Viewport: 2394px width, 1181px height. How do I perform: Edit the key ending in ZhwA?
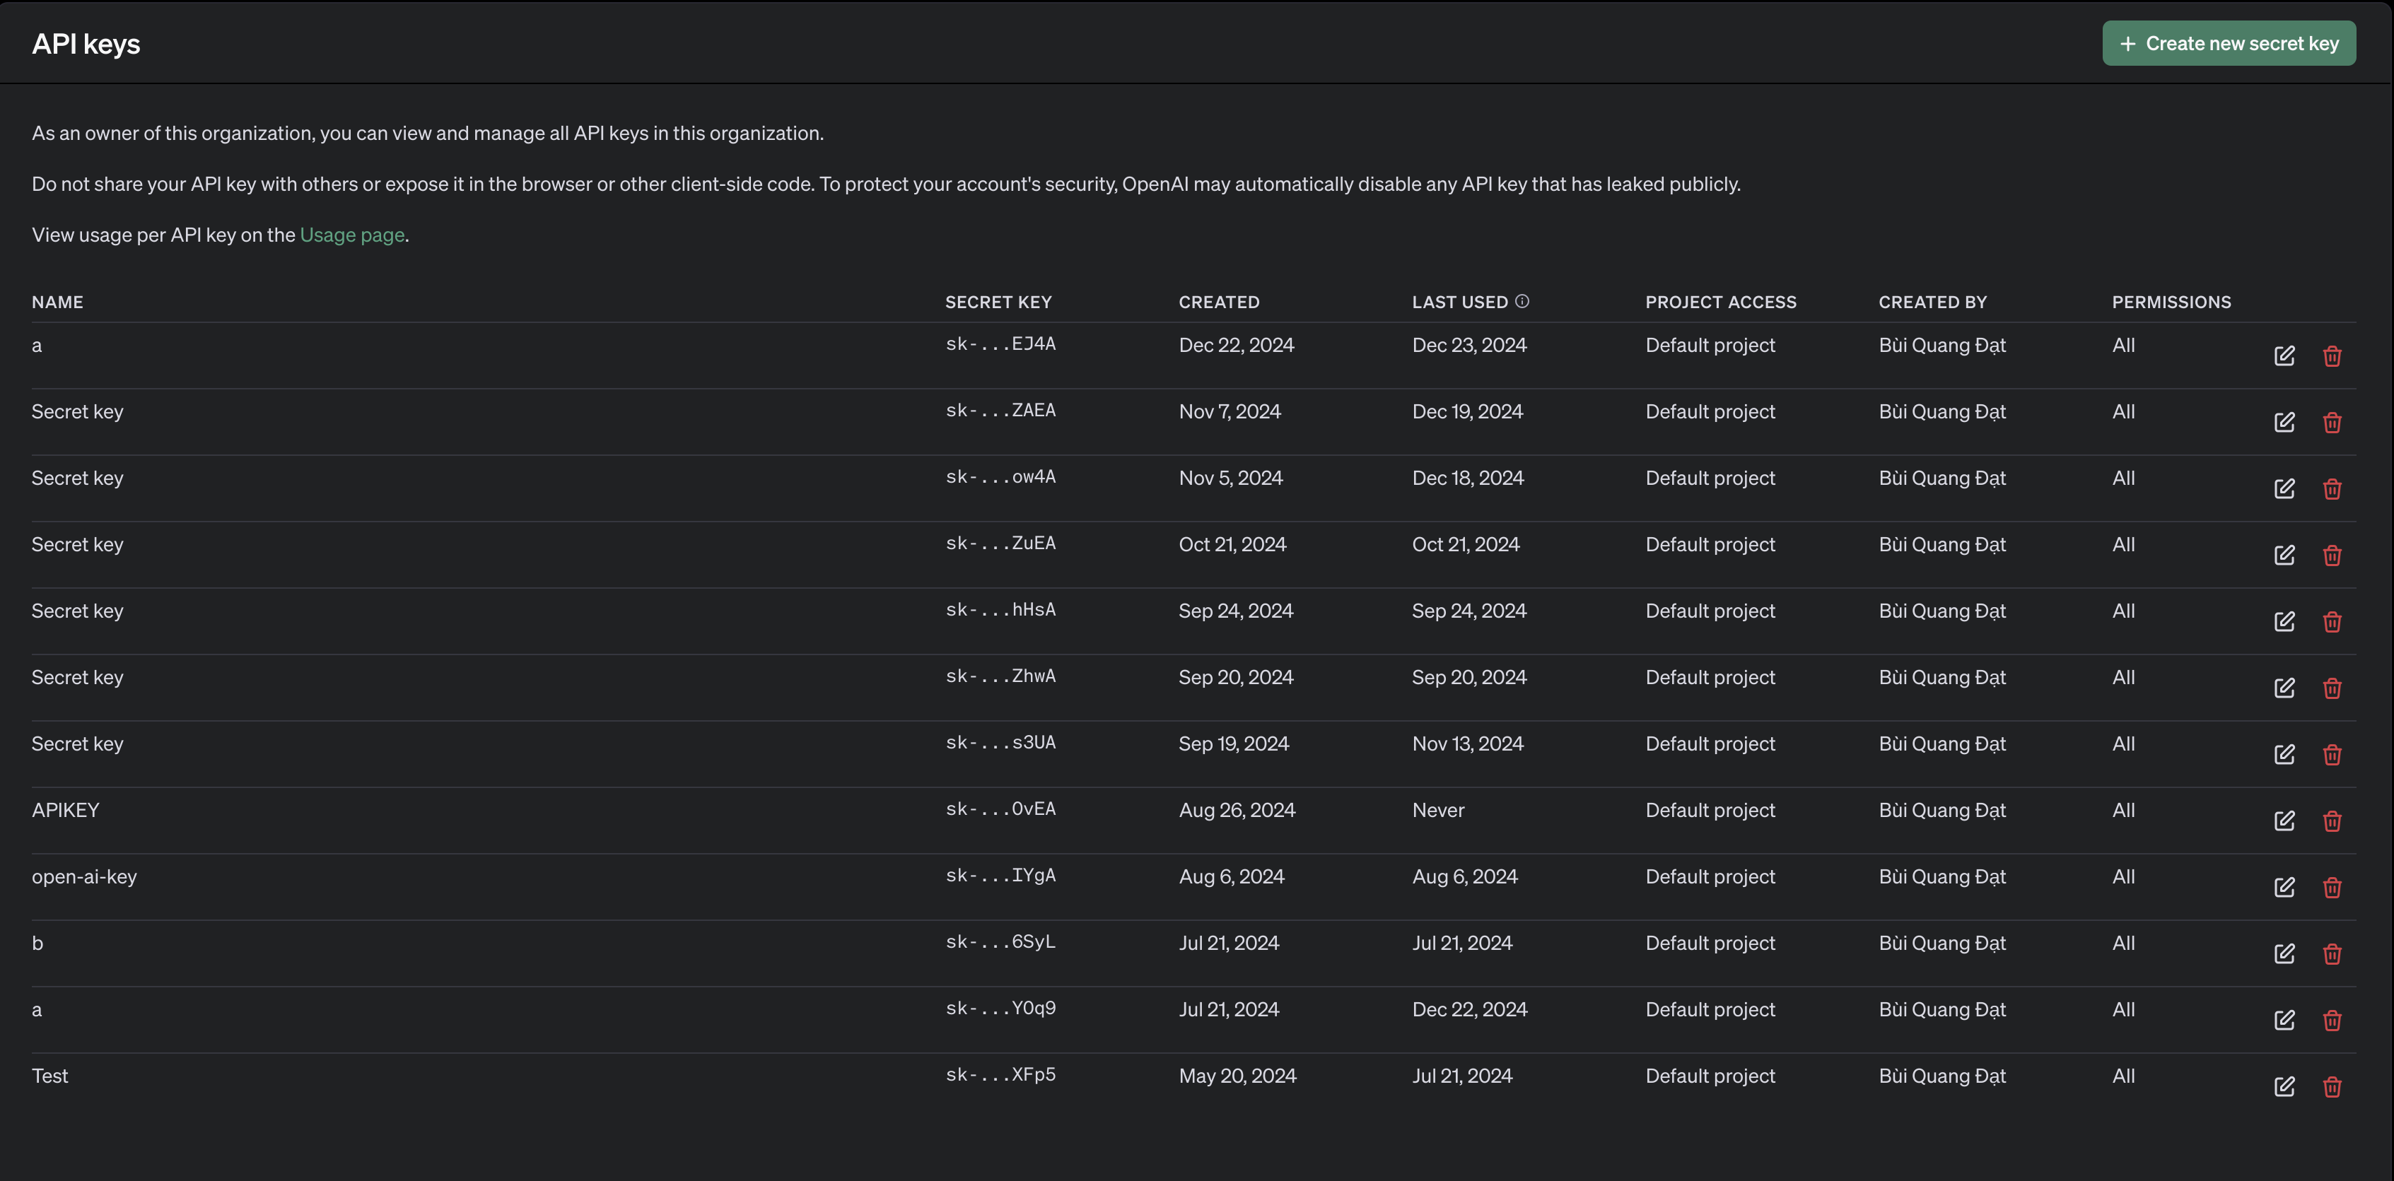click(2284, 688)
